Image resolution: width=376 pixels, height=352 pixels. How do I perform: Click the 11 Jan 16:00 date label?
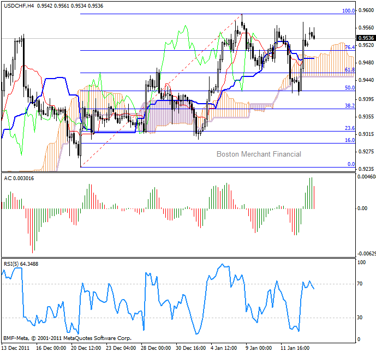coord(295,348)
